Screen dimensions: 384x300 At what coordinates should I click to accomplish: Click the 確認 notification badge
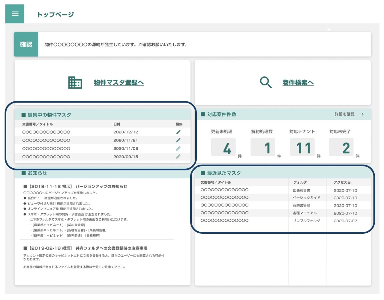[x=26, y=44]
